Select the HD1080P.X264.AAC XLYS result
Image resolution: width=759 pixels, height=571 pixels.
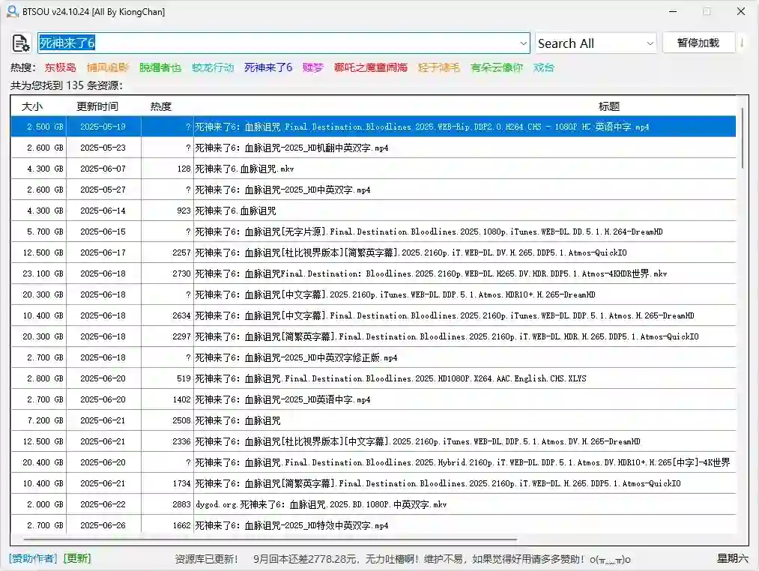click(373, 378)
